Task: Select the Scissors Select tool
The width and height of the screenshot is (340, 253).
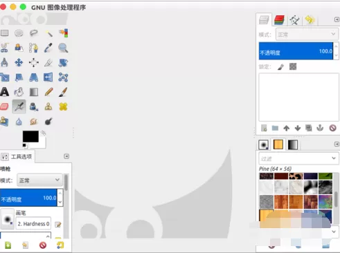Action: [x=4, y=48]
